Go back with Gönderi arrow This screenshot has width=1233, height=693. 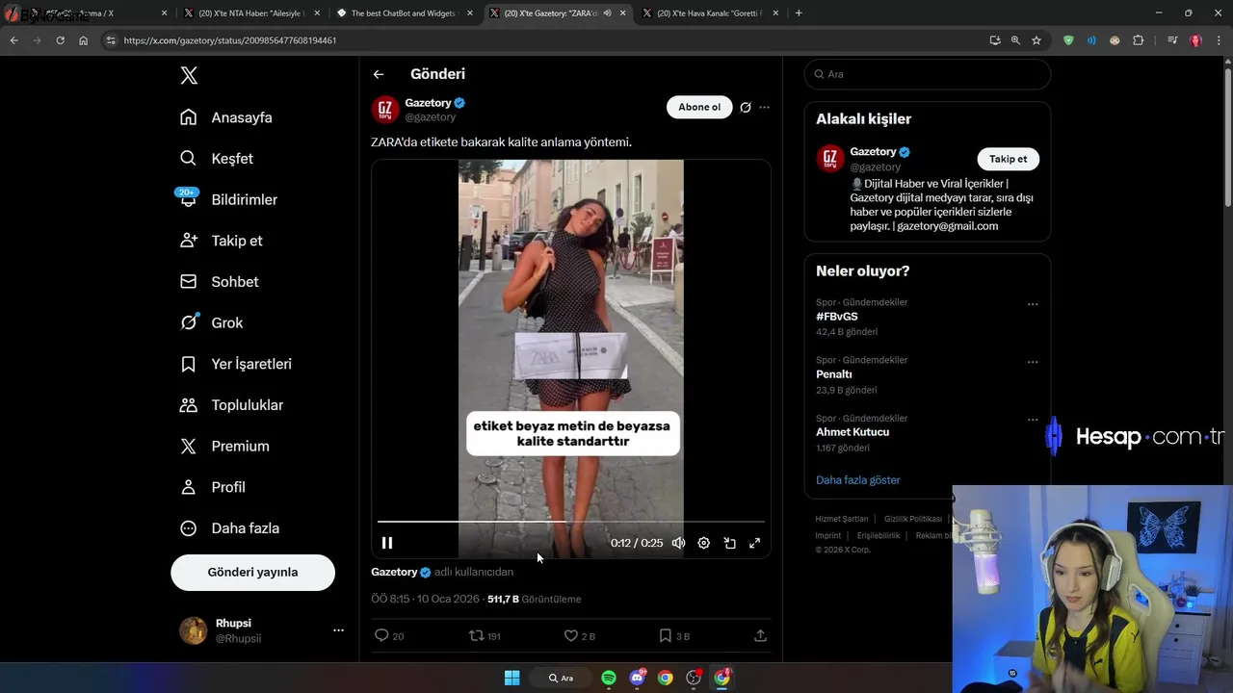[379, 74]
